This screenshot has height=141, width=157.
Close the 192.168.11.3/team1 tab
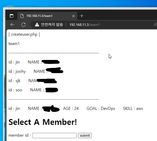coord(73,16)
